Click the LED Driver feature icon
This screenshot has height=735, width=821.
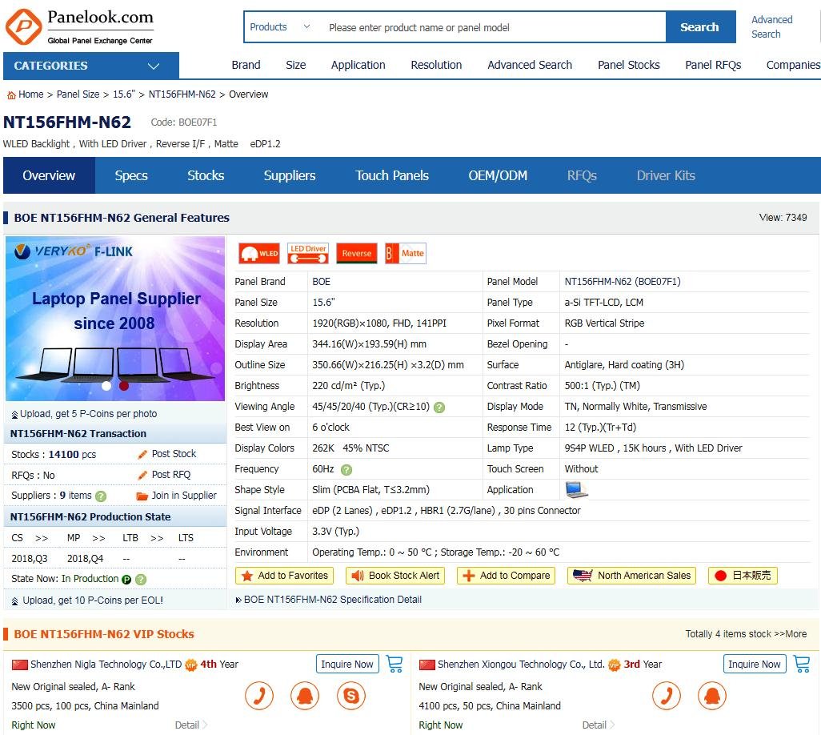(308, 254)
